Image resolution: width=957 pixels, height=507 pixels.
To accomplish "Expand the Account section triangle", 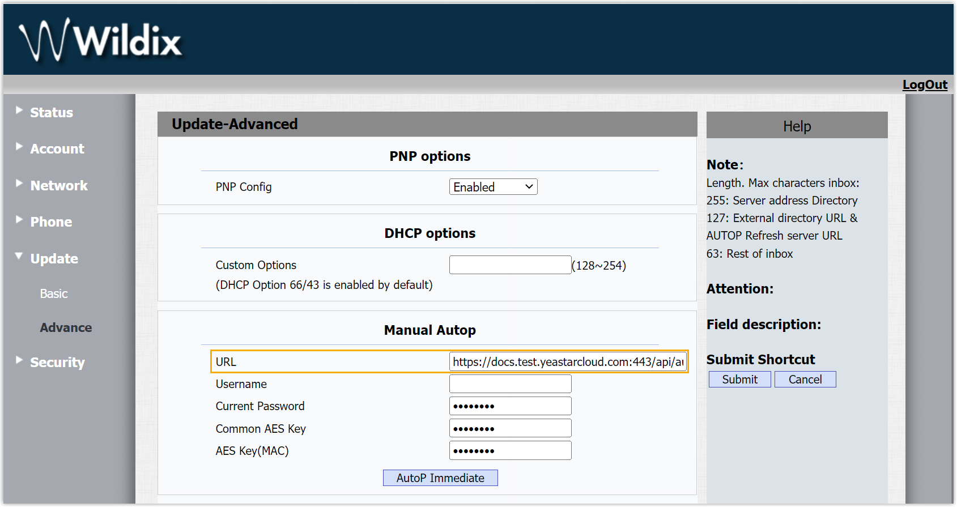I will coord(19,146).
